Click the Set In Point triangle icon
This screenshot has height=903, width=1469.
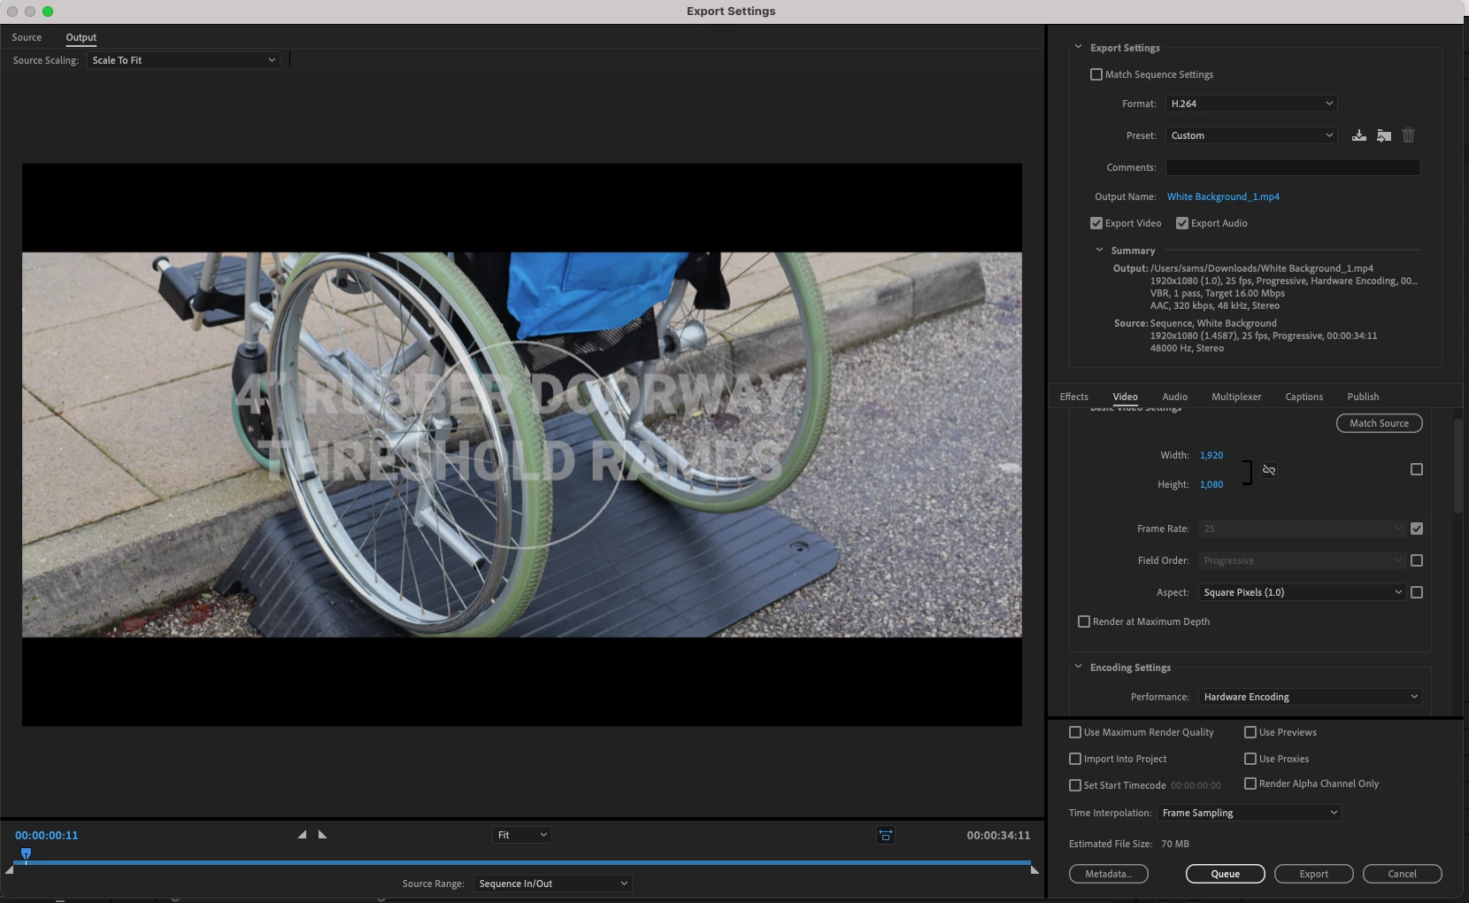[302, 835]
